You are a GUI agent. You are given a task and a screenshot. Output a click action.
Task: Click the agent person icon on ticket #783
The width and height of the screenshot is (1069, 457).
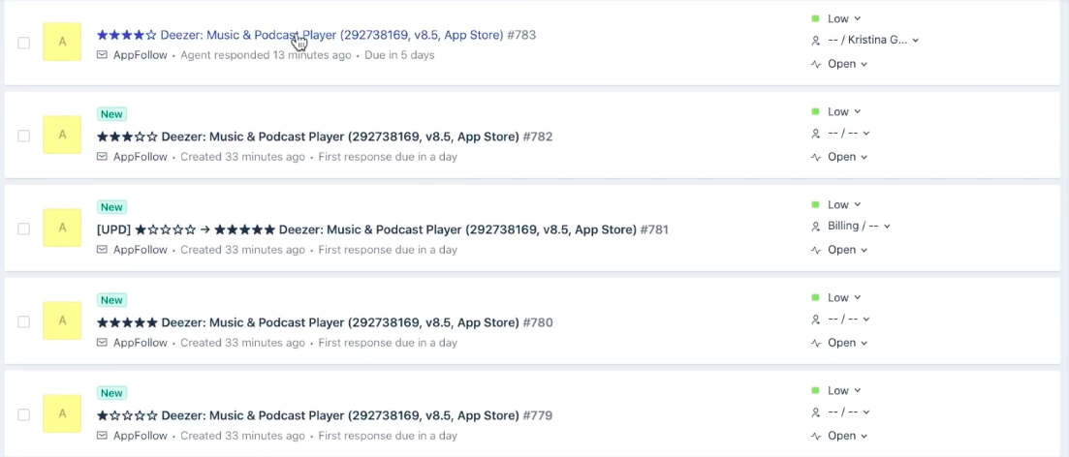coord(815,41)
